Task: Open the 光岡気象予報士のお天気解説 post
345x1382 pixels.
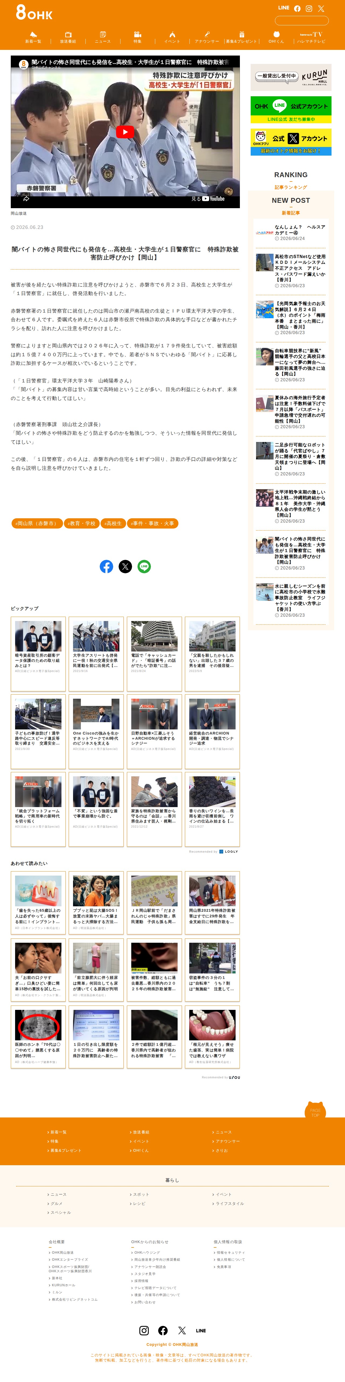Action: pyautogui.click(x=291, y=318)
